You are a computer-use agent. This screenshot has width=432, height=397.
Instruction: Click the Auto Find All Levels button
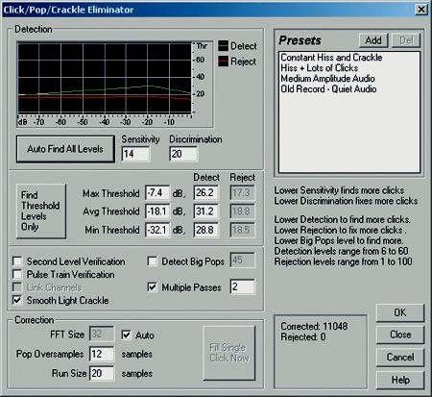65,149
